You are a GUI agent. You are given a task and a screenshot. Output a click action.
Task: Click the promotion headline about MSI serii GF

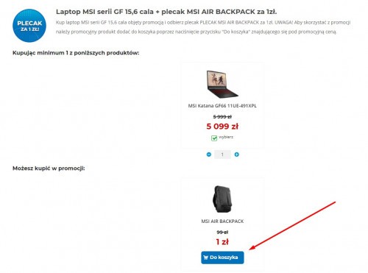pos(166,12)
